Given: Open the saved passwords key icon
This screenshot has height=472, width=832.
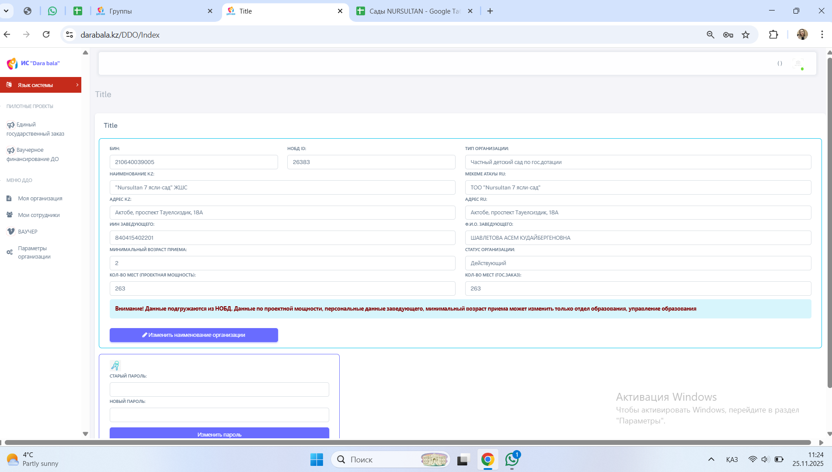Looking at the screenshot, I should pyautogui.click(x=728, y=35).
